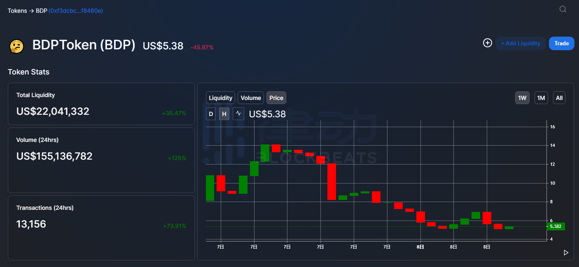Set chart range to All
Image resolution: width=579 pixels, height=267 pixels.
(559, 98)
